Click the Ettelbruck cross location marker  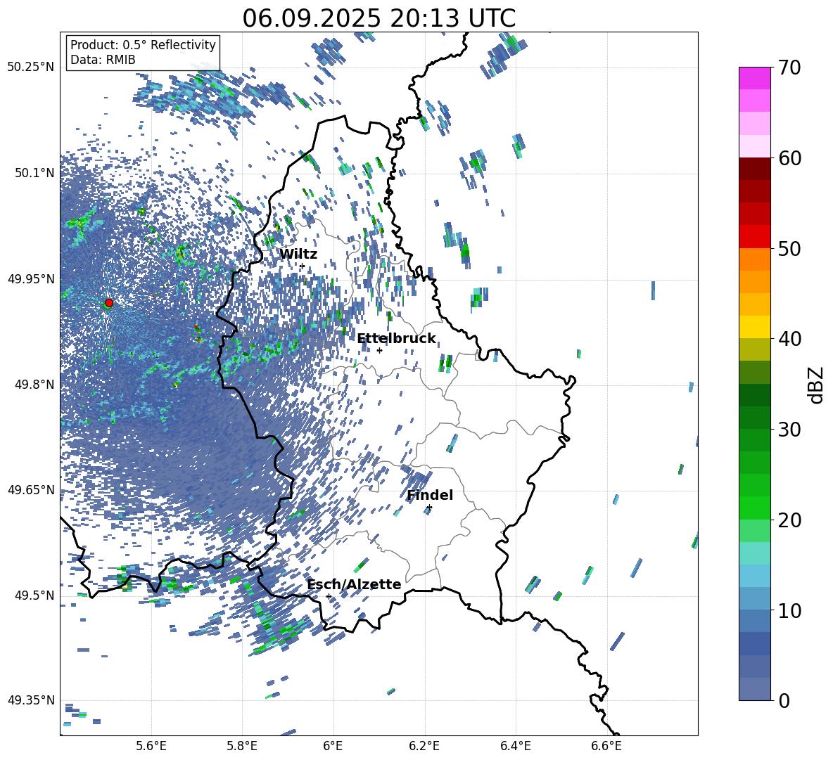[x=379, y=350]
